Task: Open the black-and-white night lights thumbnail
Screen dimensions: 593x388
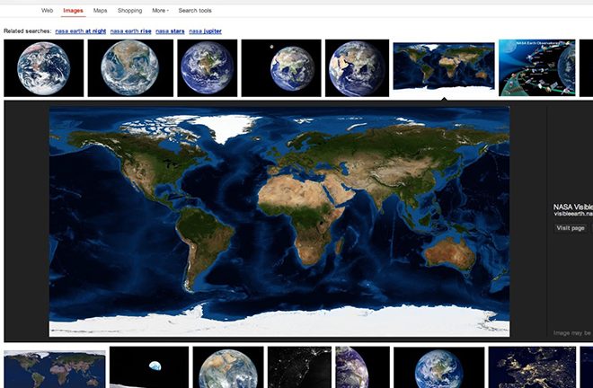Action: (299, 368)
